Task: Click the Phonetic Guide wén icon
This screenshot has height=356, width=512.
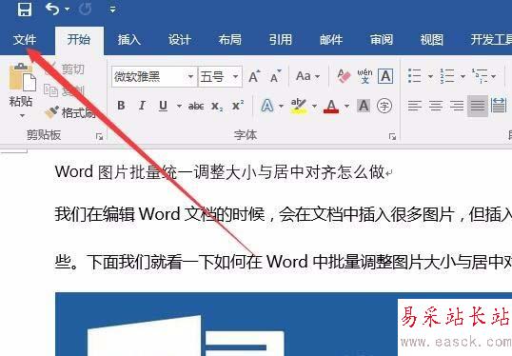Action: 364,76
